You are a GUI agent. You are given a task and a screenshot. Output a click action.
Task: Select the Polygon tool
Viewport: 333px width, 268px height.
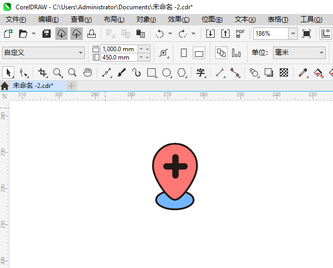(181, 72)
